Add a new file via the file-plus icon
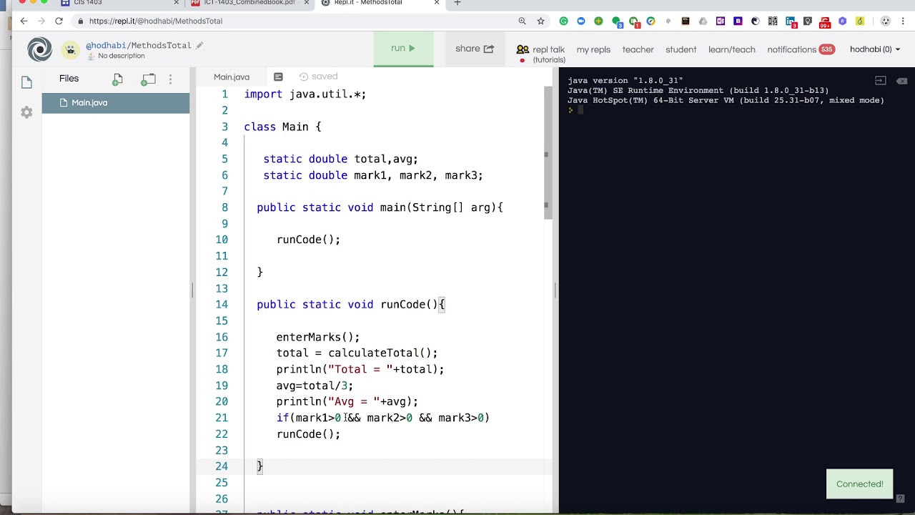This screenshot has width=915, height=515. (x=117, y=79)
